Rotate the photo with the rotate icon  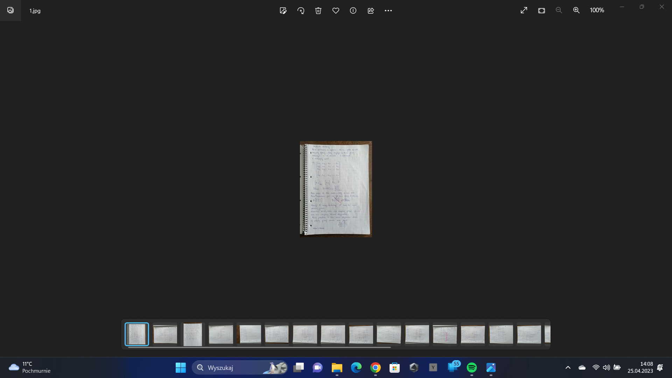[x=301, y=10]
